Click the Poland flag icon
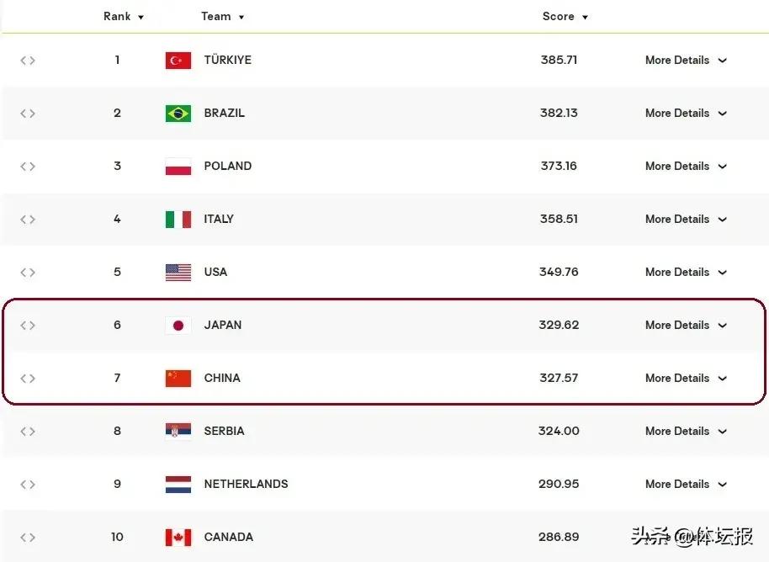Screen dimensions: 769x562 click(x=178, y=167)
